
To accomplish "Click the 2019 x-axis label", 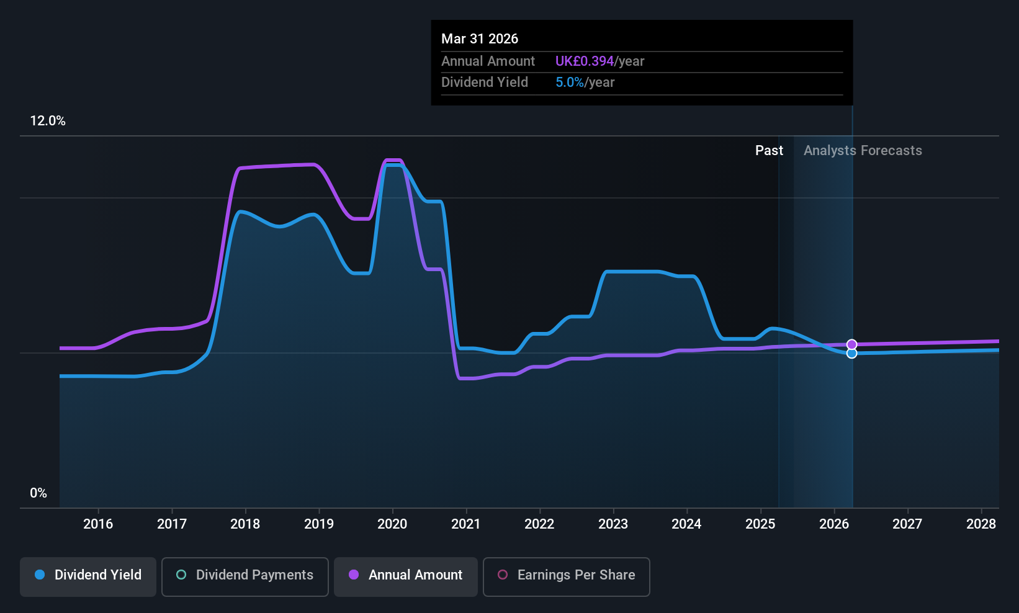I will [x=319, y=524].
